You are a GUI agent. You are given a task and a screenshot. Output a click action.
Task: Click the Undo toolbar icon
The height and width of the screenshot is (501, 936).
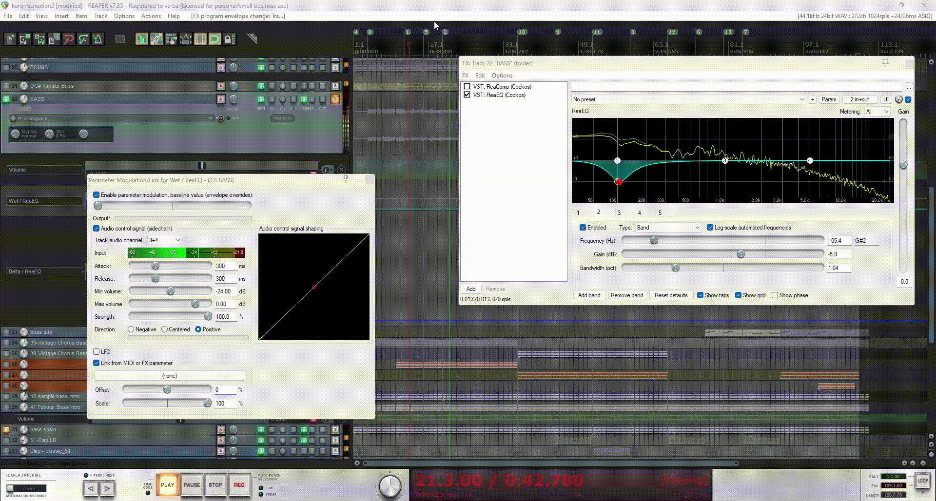69,39
